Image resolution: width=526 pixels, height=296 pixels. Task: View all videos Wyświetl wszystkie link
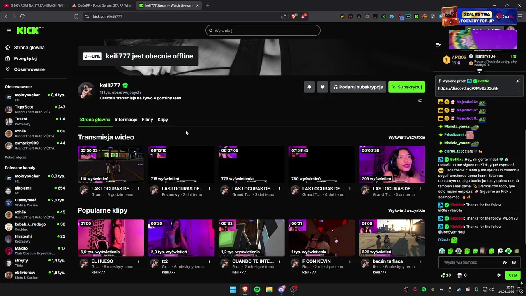tap(407, 137)
